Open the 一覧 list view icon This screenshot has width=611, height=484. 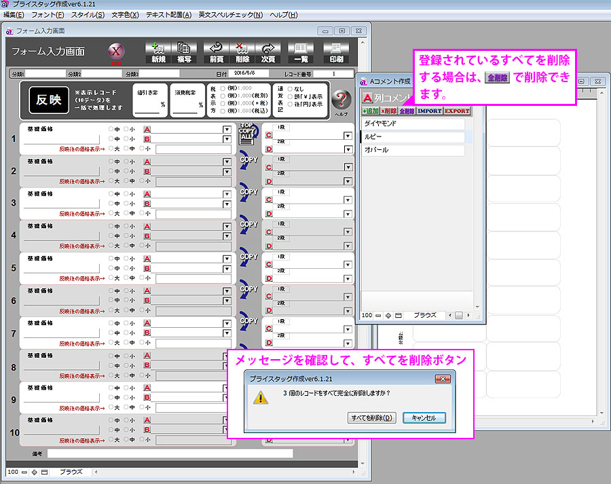tap(301, 52)
